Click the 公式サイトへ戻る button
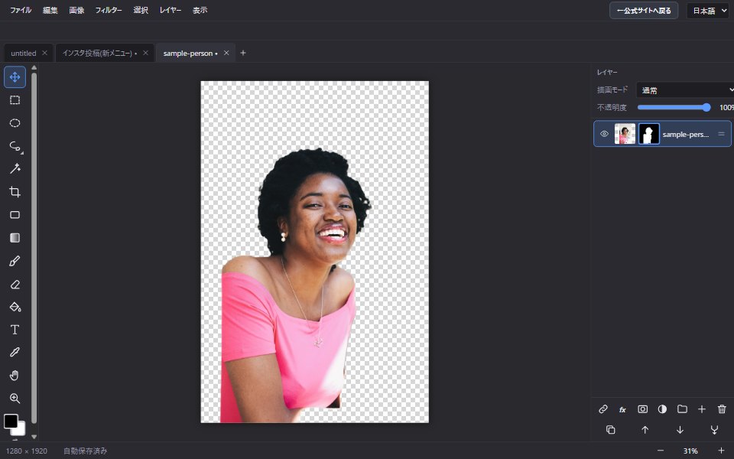Image resolution: width=734 pixels, height=459 pixels. click(x=644, y=11)
